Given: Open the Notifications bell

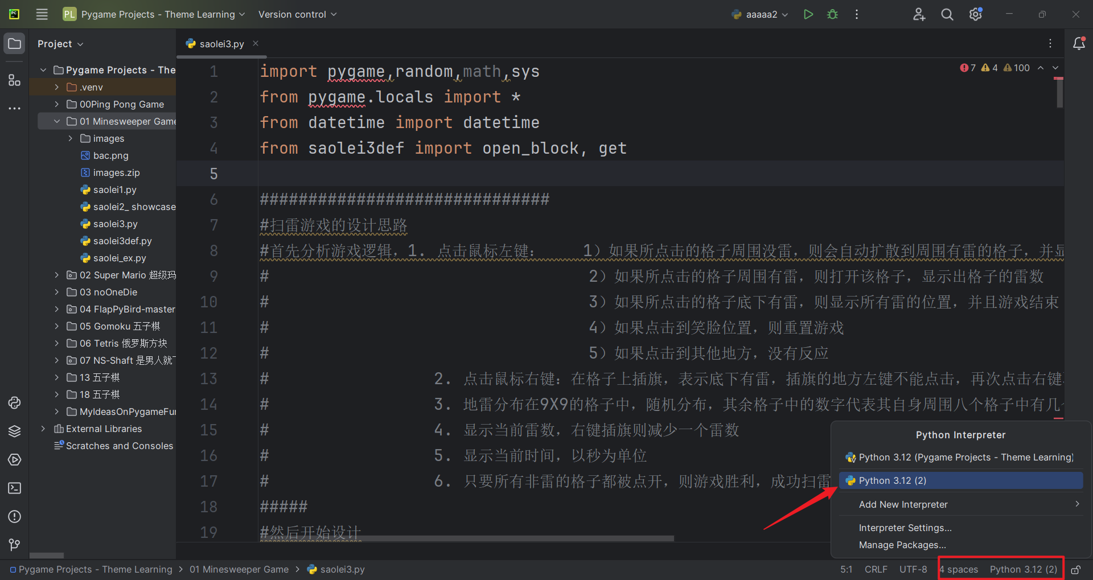Looking at the screenshot, I should [1079, 43].
